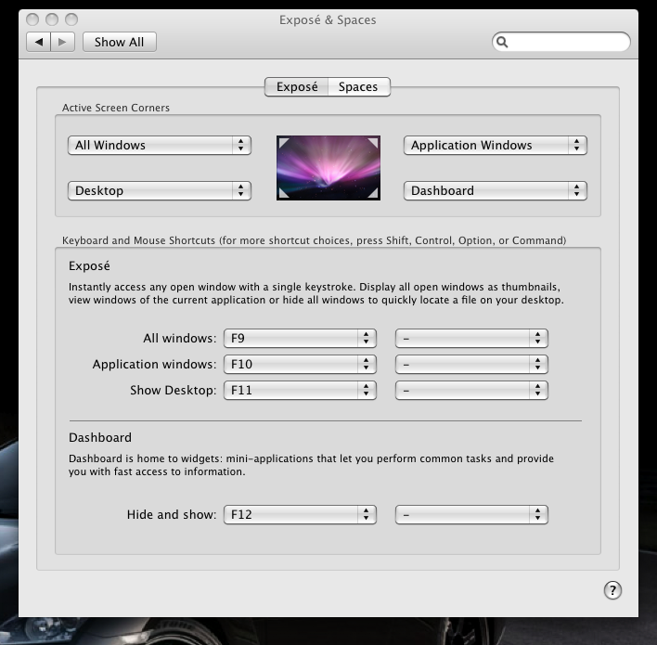The height and width of the screenshot is (645, 657).
Task: Open the All Windows corner dropdown
Action: point(160,145)
